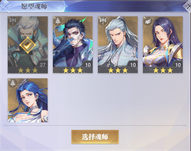Click star rating under silver-haired man card
The height and width of the screenshot is (151, 191).
click(x=118, y=70)
